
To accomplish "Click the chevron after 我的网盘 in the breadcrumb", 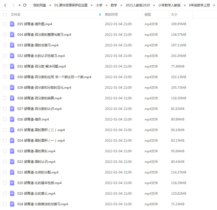I will 50,5.
